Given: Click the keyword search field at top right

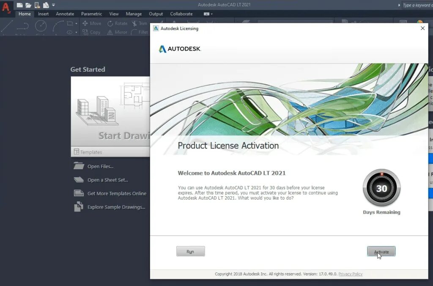Looking at the screenshot, I should point(417,5).
